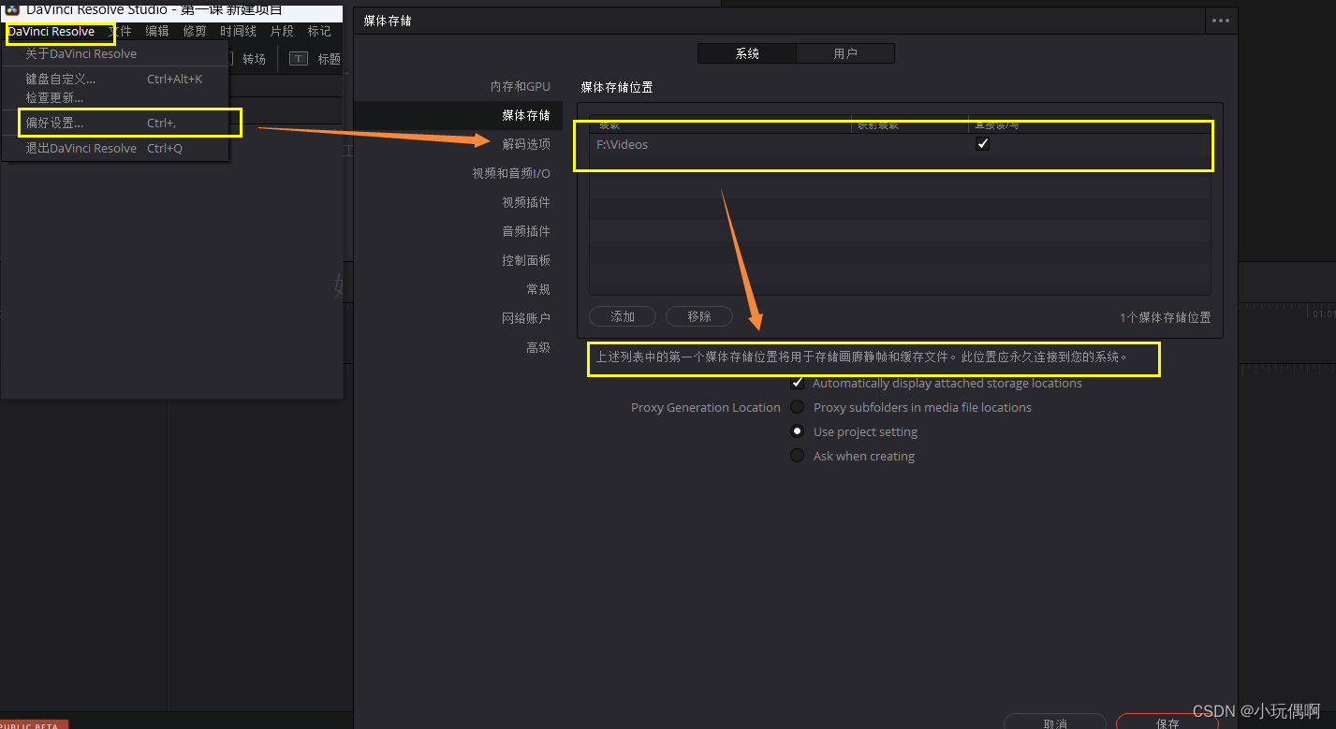1336x729 pixels.
Task: Open the 编辑 menu
Action: point(157,32)
